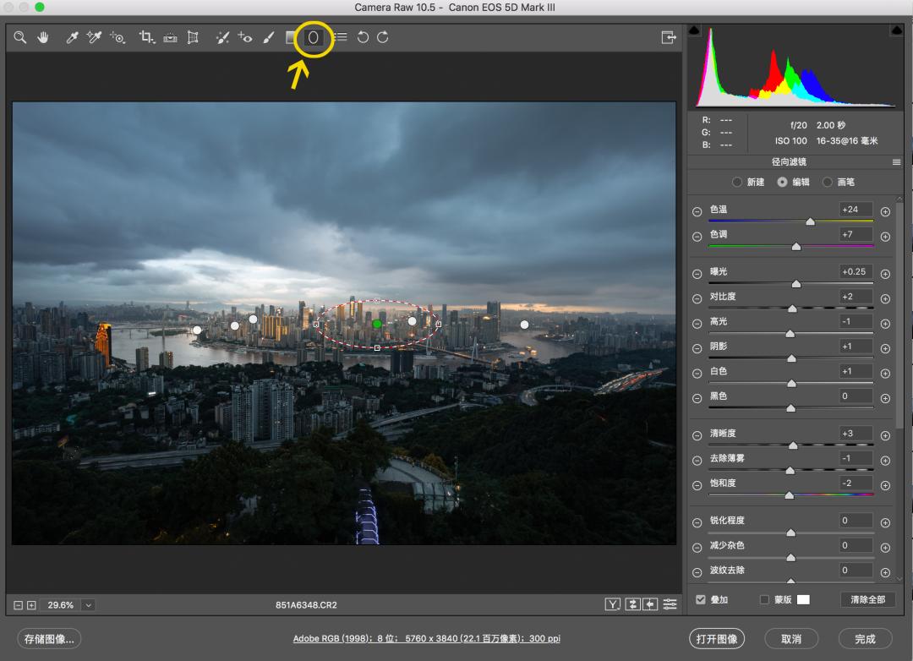The height and width of the screenshot is (661, 913).
Task: Toggle the 叠加 overlay checkbox
Action: (x=701, y=599)
